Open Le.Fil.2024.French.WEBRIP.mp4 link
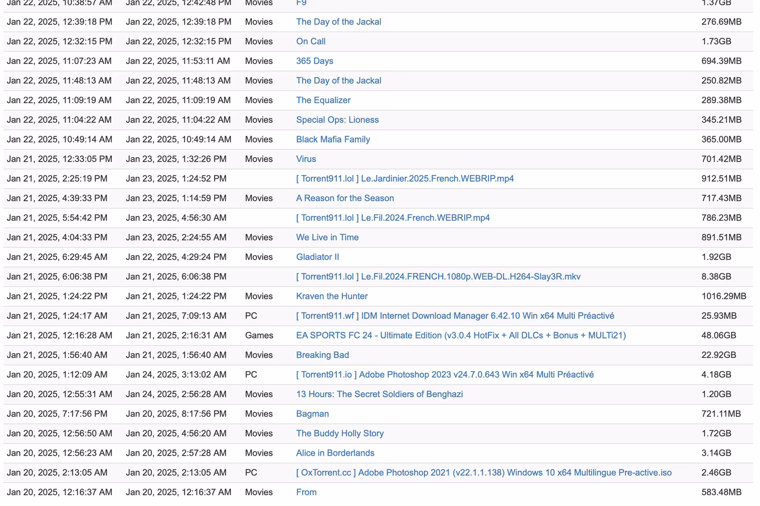Viewport: 760px width, 506px height. 393,217
